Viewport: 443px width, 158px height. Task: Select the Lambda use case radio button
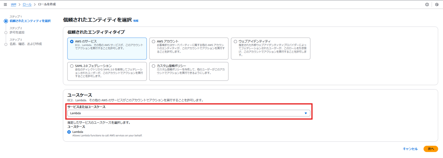click(x=69, y=131)
